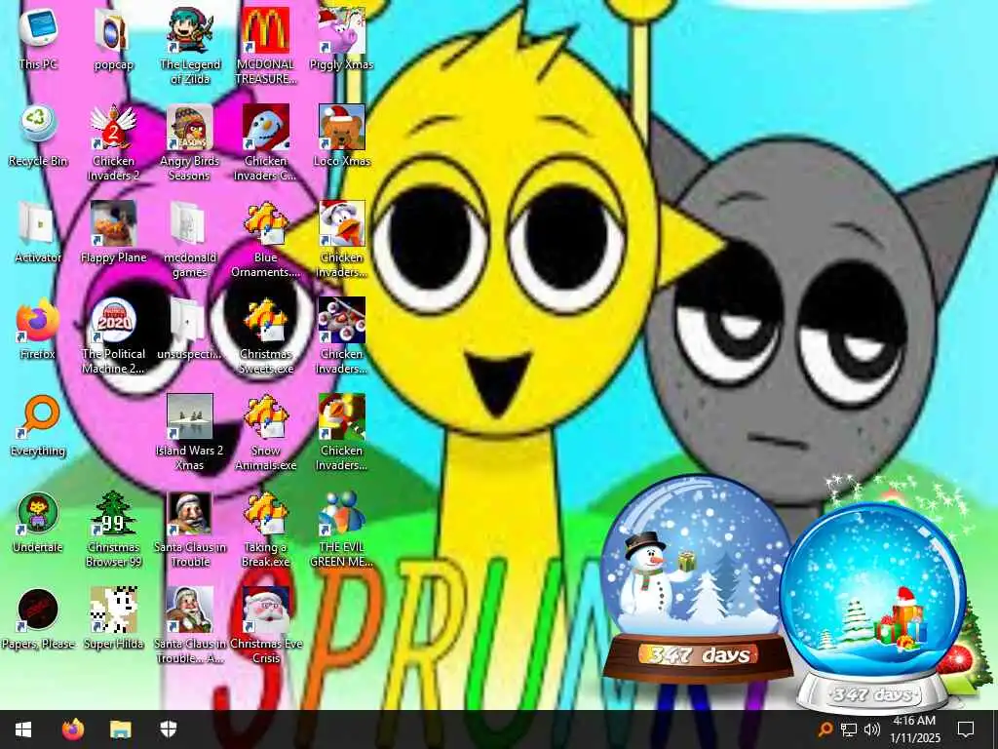Open Papers, Please desktop shortcut

pyautogui.click(x=38, y=619)
